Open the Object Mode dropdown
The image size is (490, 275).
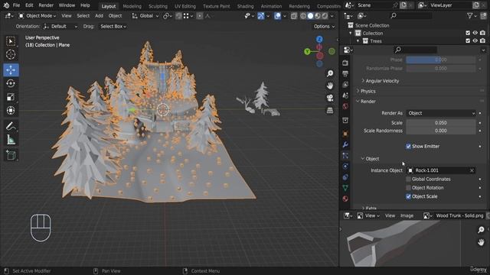coord(38,15)
